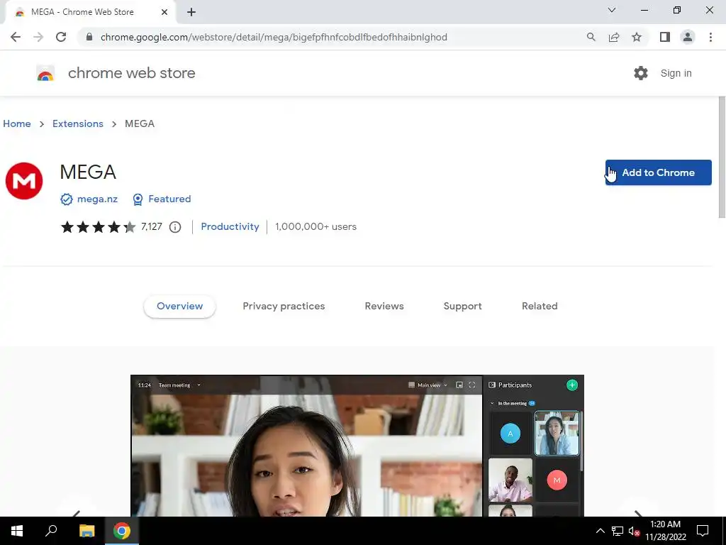Open the tab search chevron
The image size is (726, 545).
tap(612, 10)
